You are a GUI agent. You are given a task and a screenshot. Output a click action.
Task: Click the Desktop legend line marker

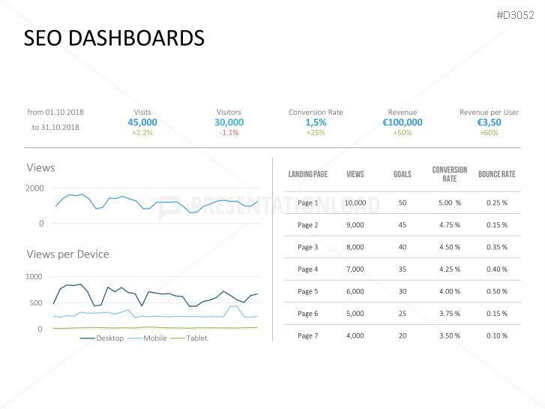pos(85,338)
